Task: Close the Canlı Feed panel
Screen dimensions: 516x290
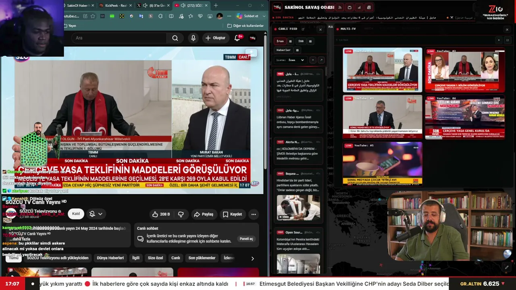Action: coord(320,29)
